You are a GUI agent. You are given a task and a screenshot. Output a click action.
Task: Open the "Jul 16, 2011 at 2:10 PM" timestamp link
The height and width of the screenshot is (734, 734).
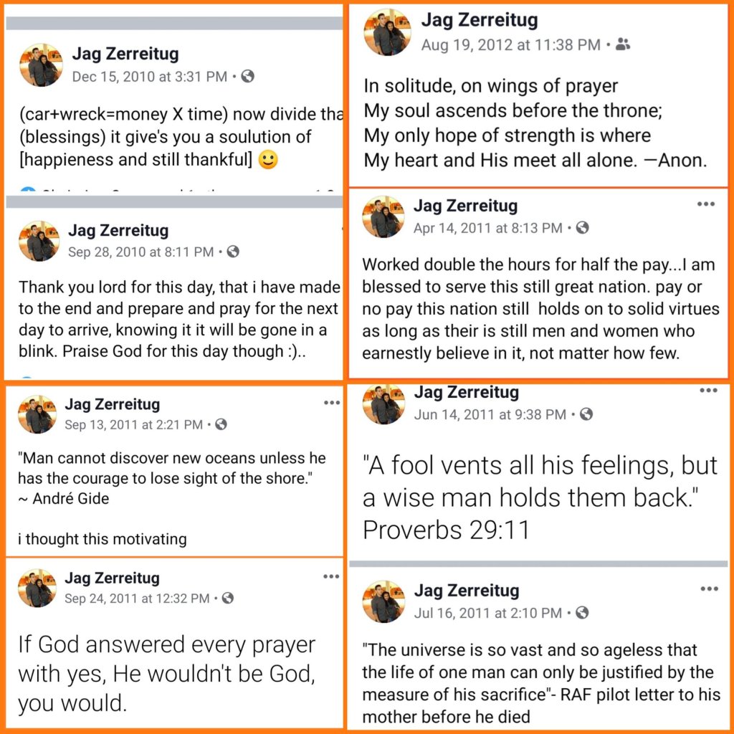click(x=488, y=613)
